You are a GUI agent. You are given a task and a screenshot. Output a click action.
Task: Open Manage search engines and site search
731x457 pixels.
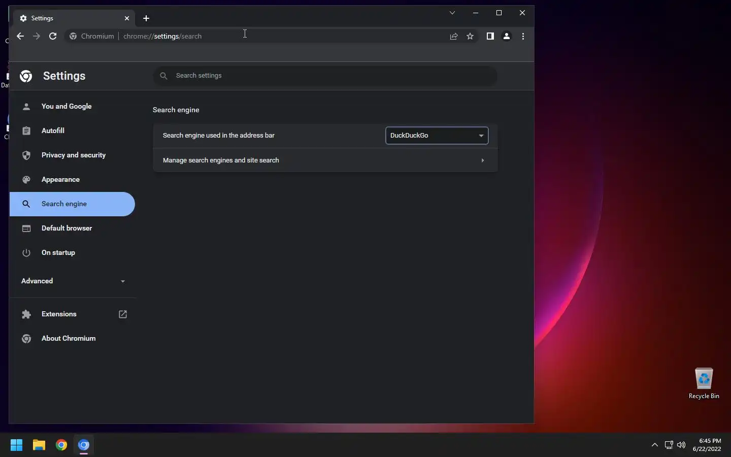[325, 160]
